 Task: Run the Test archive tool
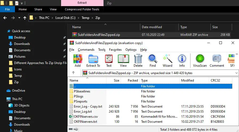tap(109, 61)
